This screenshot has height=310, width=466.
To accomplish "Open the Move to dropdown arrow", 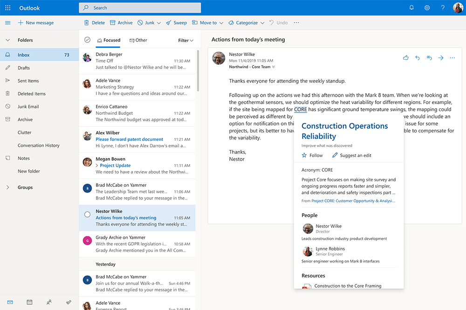I will (x=221, y=23).
